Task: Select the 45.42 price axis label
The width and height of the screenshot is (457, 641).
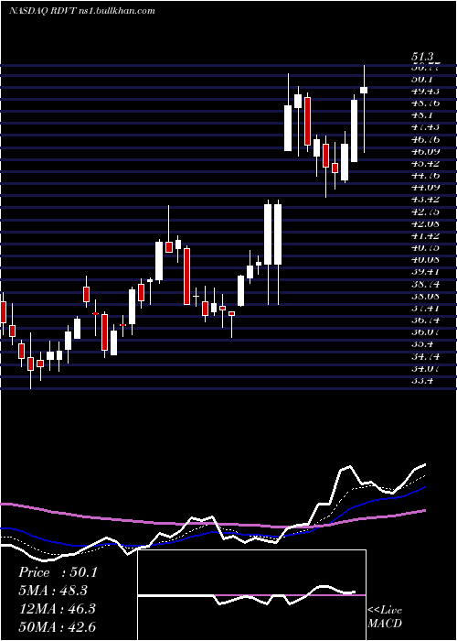Action: (x=425, y=163)
